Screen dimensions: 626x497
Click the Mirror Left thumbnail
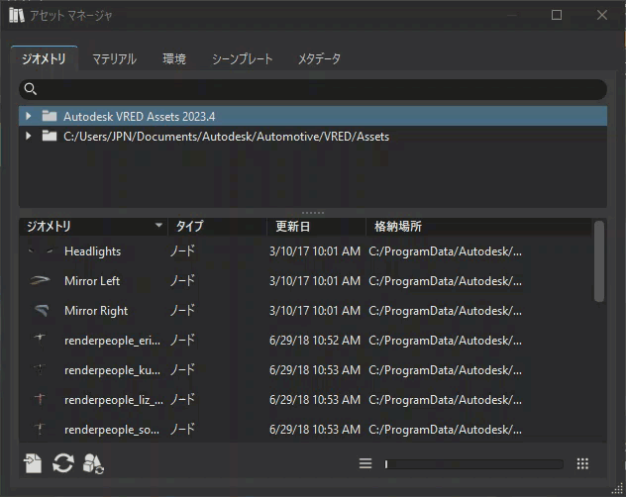41,280
